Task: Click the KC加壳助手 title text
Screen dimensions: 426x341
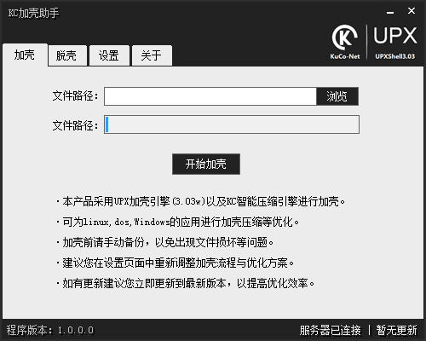Action: 33,13
